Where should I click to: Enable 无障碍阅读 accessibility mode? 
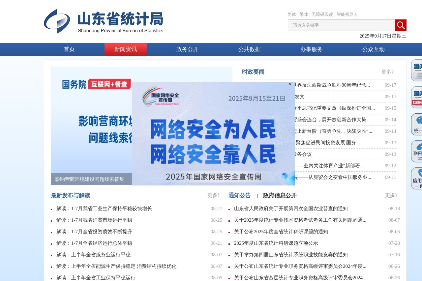321,14
